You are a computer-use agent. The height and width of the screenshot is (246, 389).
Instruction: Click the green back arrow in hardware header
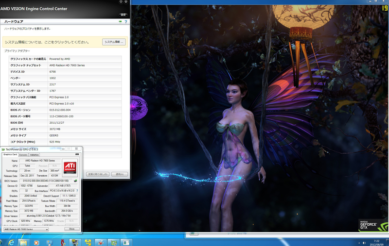click(x=120, y=21)
